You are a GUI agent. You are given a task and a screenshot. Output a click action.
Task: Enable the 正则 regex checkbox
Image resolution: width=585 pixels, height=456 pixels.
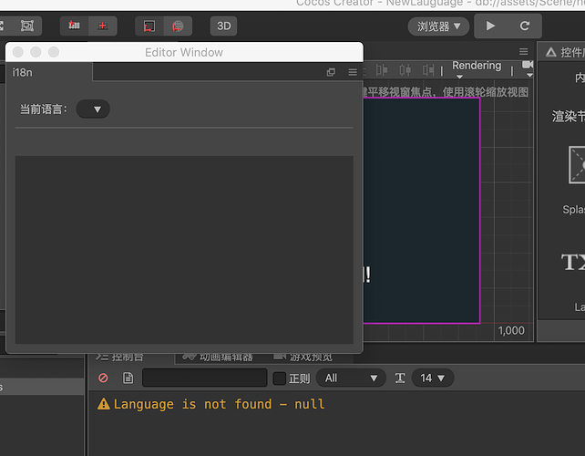279,378
